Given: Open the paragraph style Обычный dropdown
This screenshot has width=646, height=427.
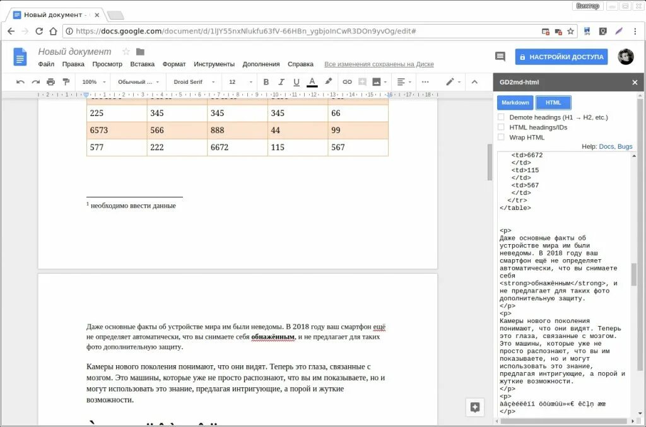Looking at the screenshot, I should pos(138,82).
